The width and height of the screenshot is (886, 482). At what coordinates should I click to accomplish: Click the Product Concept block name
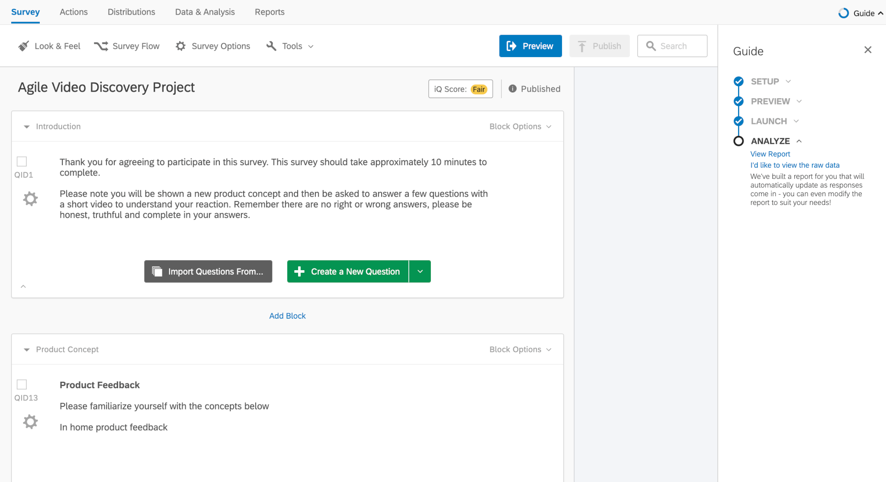click(x=67, y=349)
